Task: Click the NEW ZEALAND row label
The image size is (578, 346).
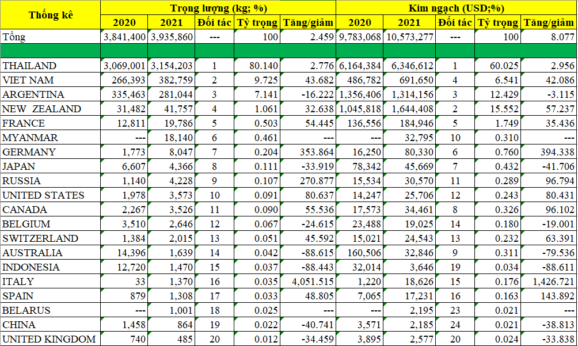Action: 51,109
